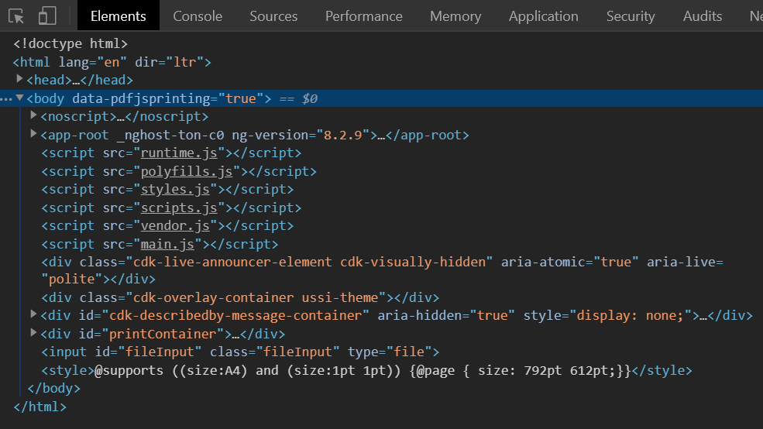This screenshot has width=763, height=429.
Task: Click the type="file" attribute
Action: pos(390,352)
